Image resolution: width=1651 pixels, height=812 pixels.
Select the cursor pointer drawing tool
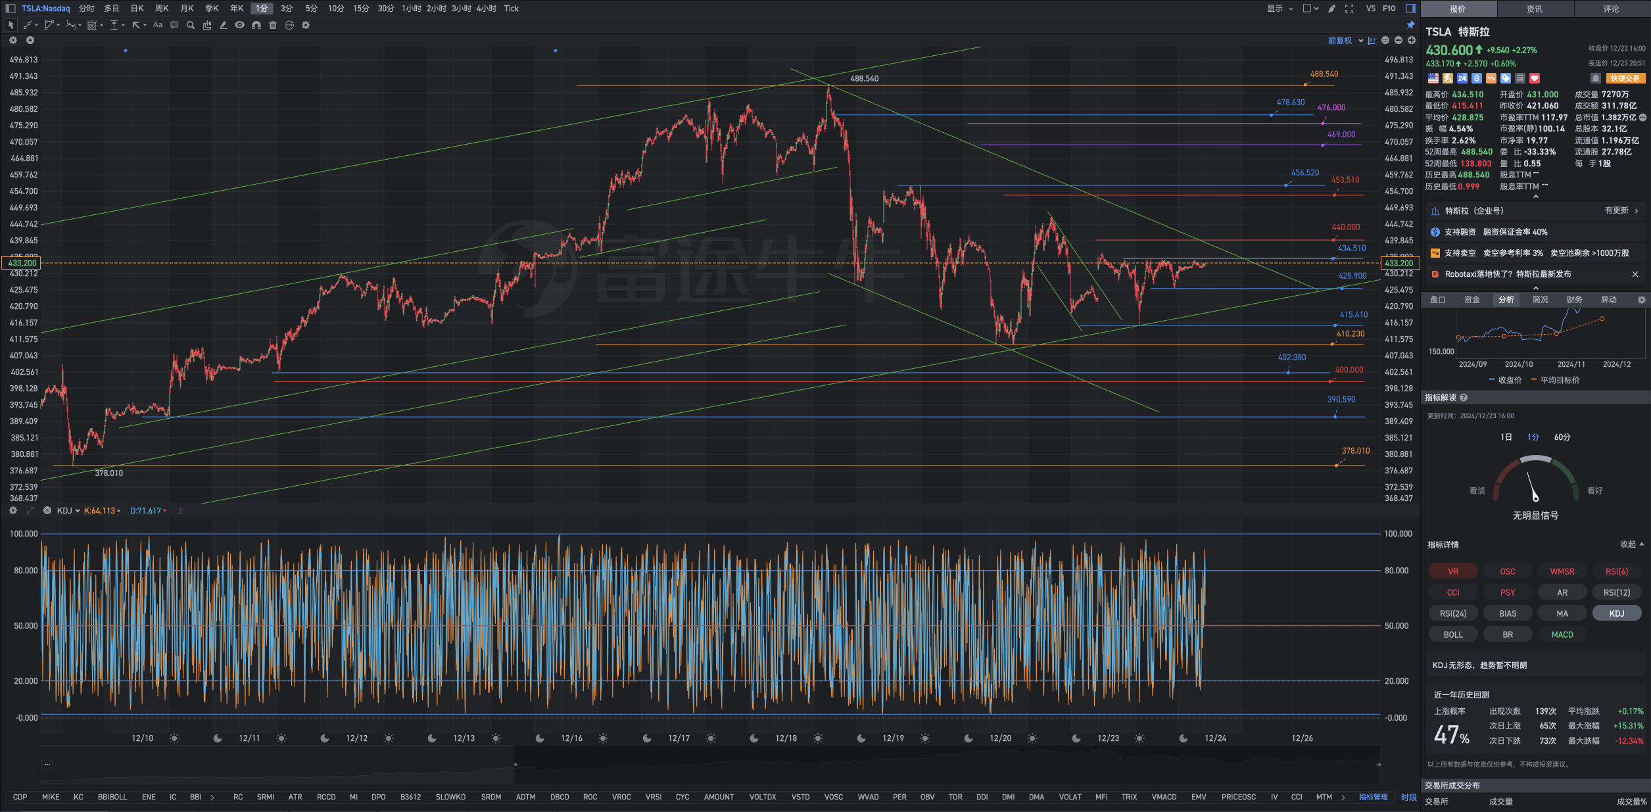click(x=11, y=25)
